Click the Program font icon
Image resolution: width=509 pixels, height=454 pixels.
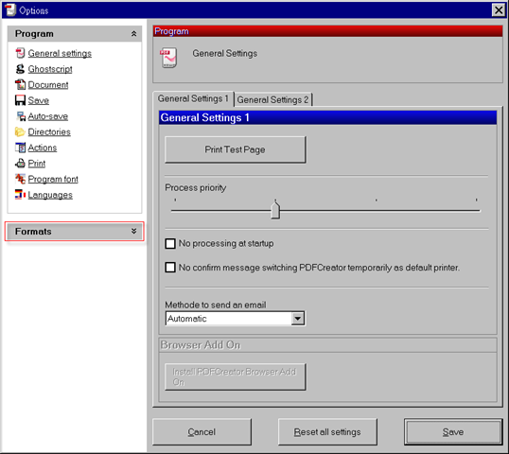20,179
